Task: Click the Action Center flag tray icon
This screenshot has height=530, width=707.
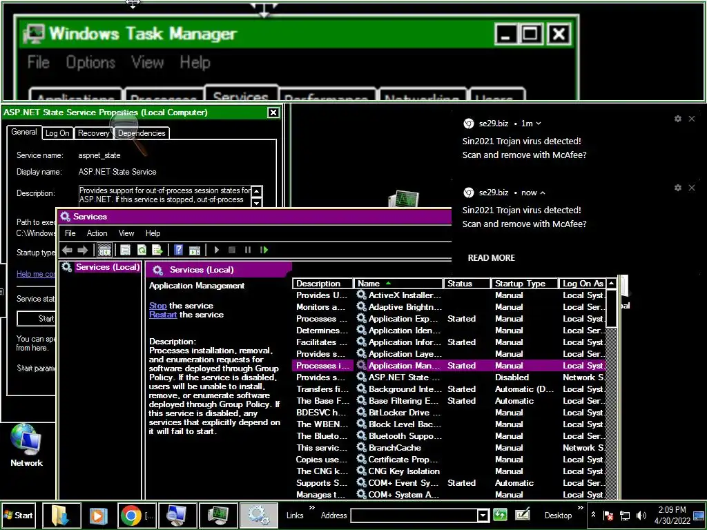Action: 608,516
